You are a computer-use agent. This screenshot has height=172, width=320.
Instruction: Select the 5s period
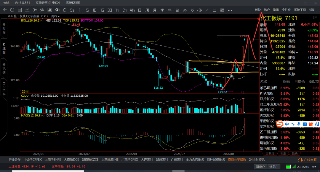pos(72,10)
